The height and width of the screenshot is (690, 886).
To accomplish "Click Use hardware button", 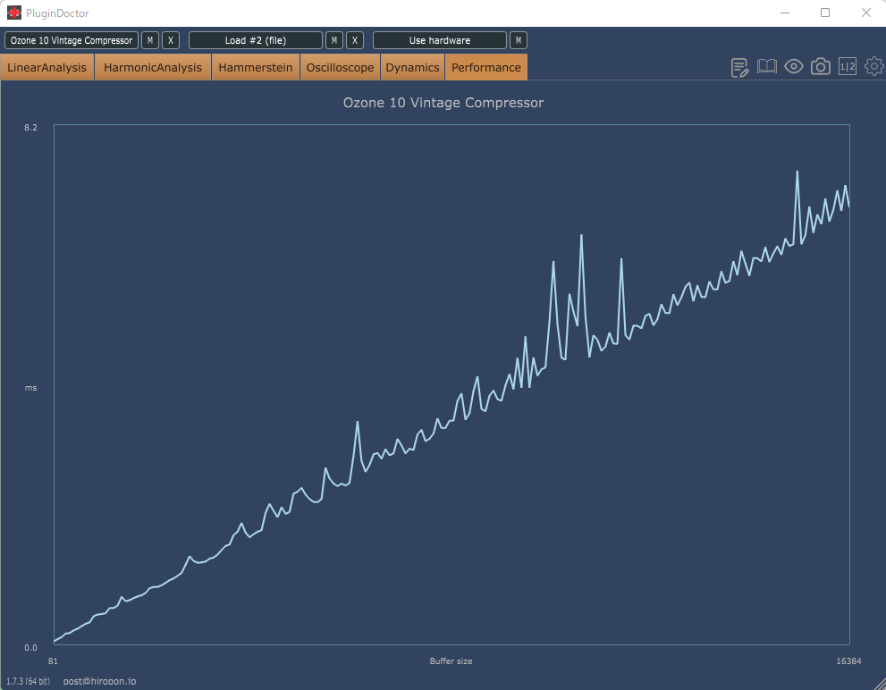I will click(x=440, y=40).
